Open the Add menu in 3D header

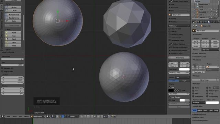21,116
